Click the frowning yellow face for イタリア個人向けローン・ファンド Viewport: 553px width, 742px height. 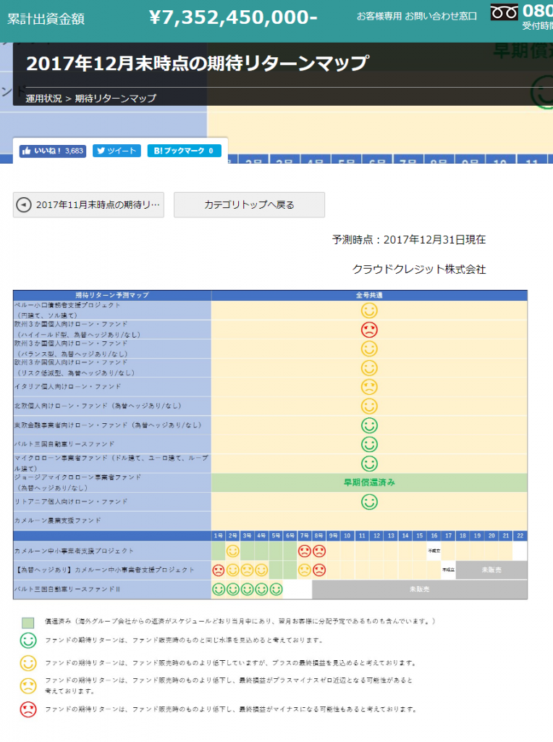coord(369,387)
